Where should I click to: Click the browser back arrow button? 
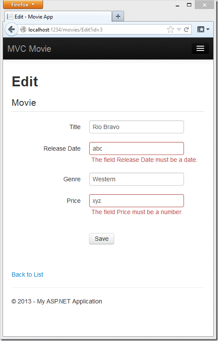(x=11, y=29)
